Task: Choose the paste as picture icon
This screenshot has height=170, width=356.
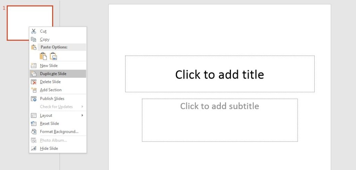Action: coord(53,56)
